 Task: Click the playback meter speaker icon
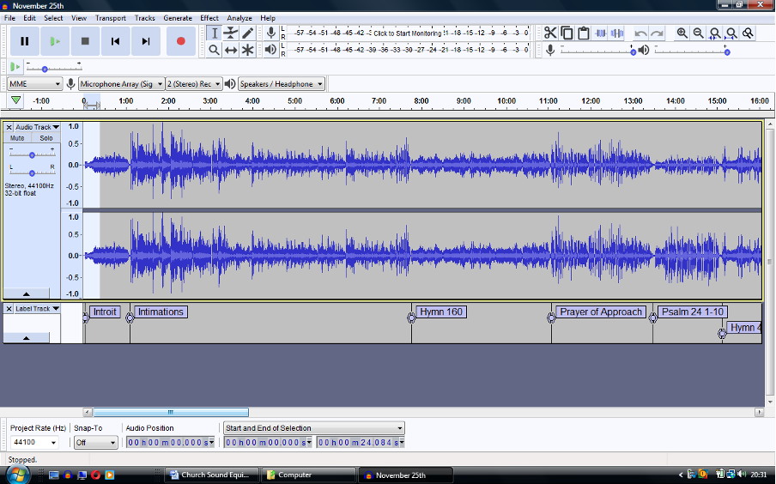click(x=270, y=50)
